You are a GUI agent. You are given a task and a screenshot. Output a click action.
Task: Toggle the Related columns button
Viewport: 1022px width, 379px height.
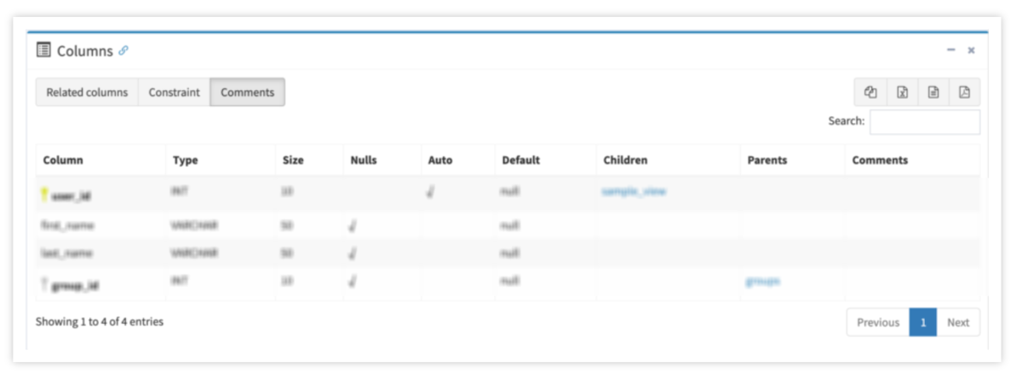click(x=87, y=92)
